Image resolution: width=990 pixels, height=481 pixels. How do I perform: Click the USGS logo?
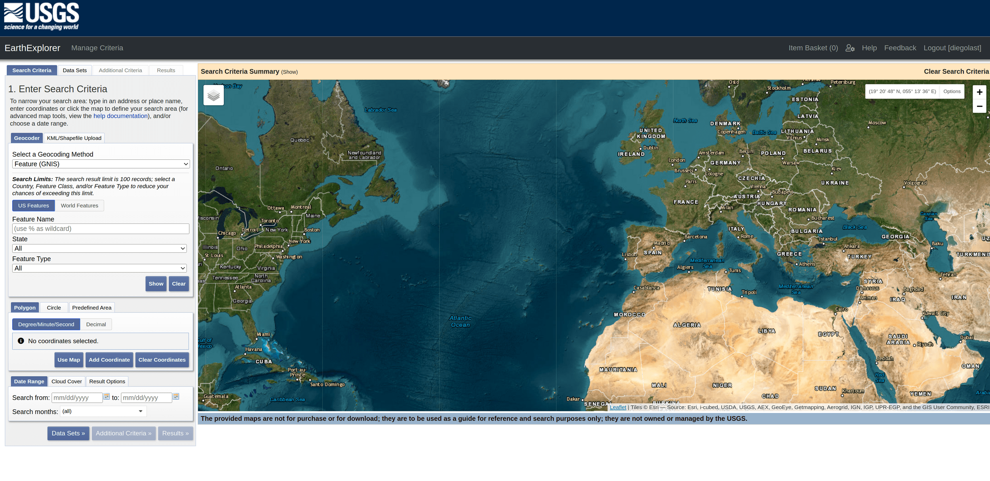tap(42, 17)
